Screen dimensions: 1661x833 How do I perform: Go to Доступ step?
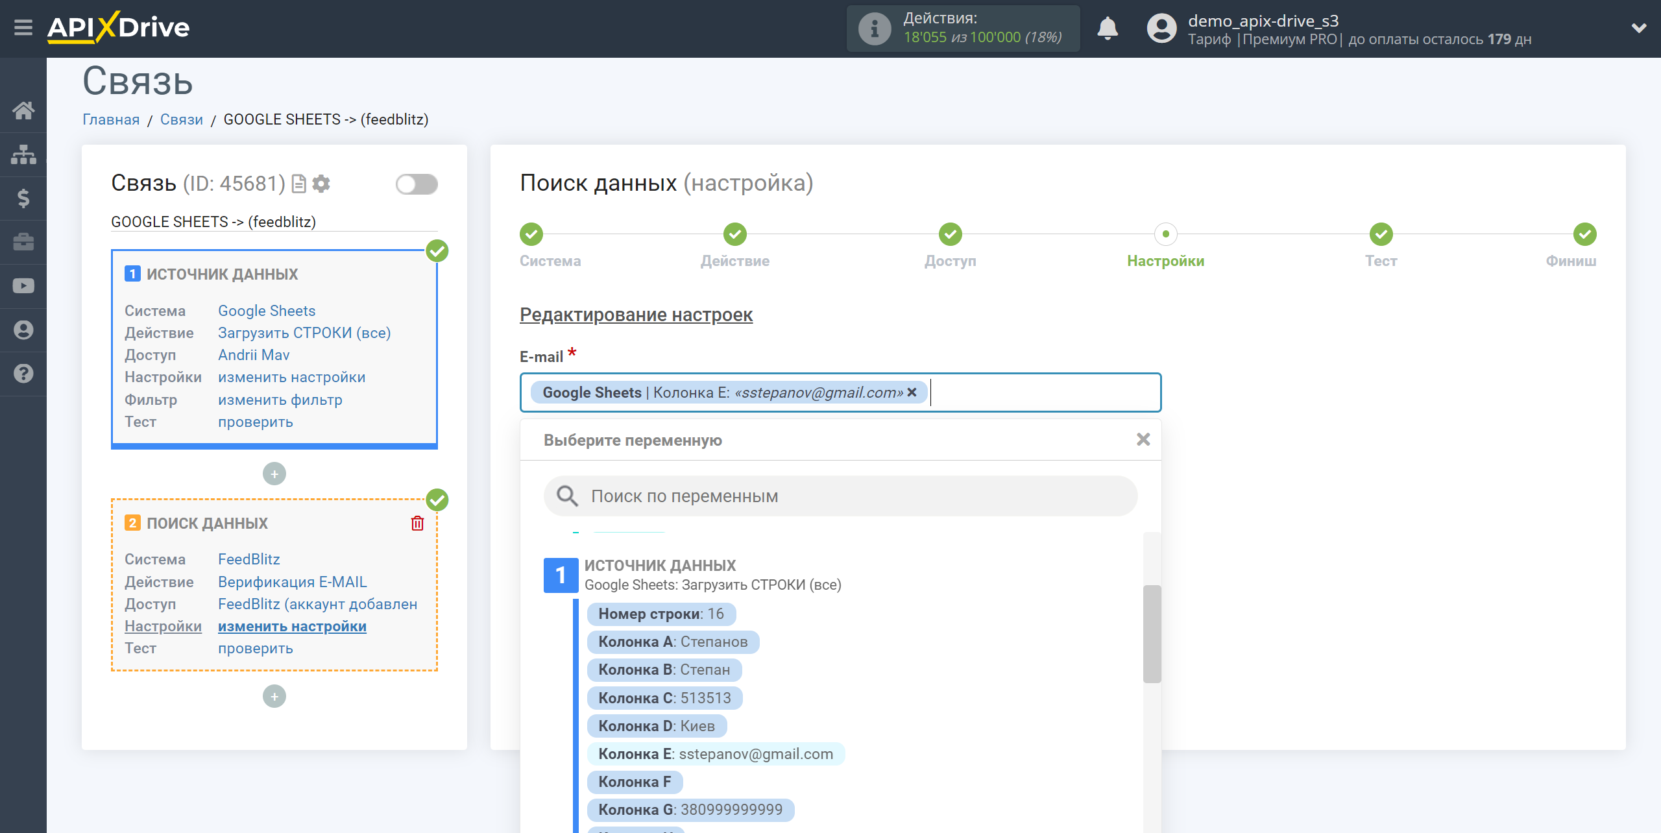click(x=951, y=234)
